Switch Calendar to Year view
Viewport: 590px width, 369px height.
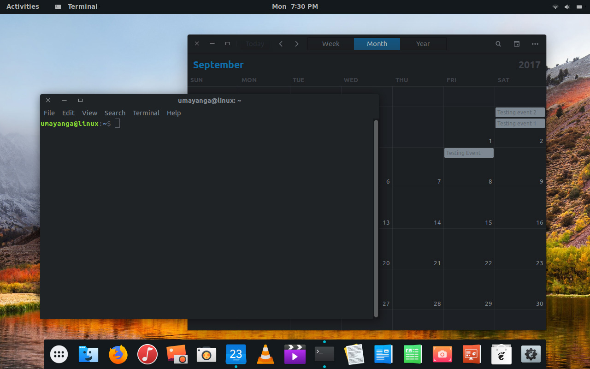click(x=423, y=44)
